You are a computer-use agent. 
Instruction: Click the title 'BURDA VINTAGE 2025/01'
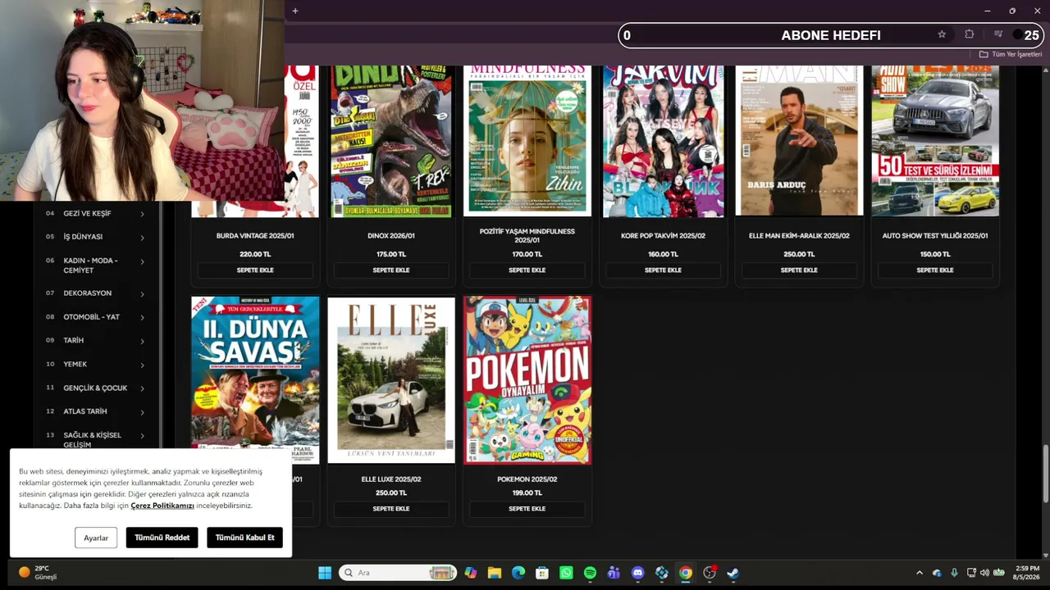tap(255, 236)
